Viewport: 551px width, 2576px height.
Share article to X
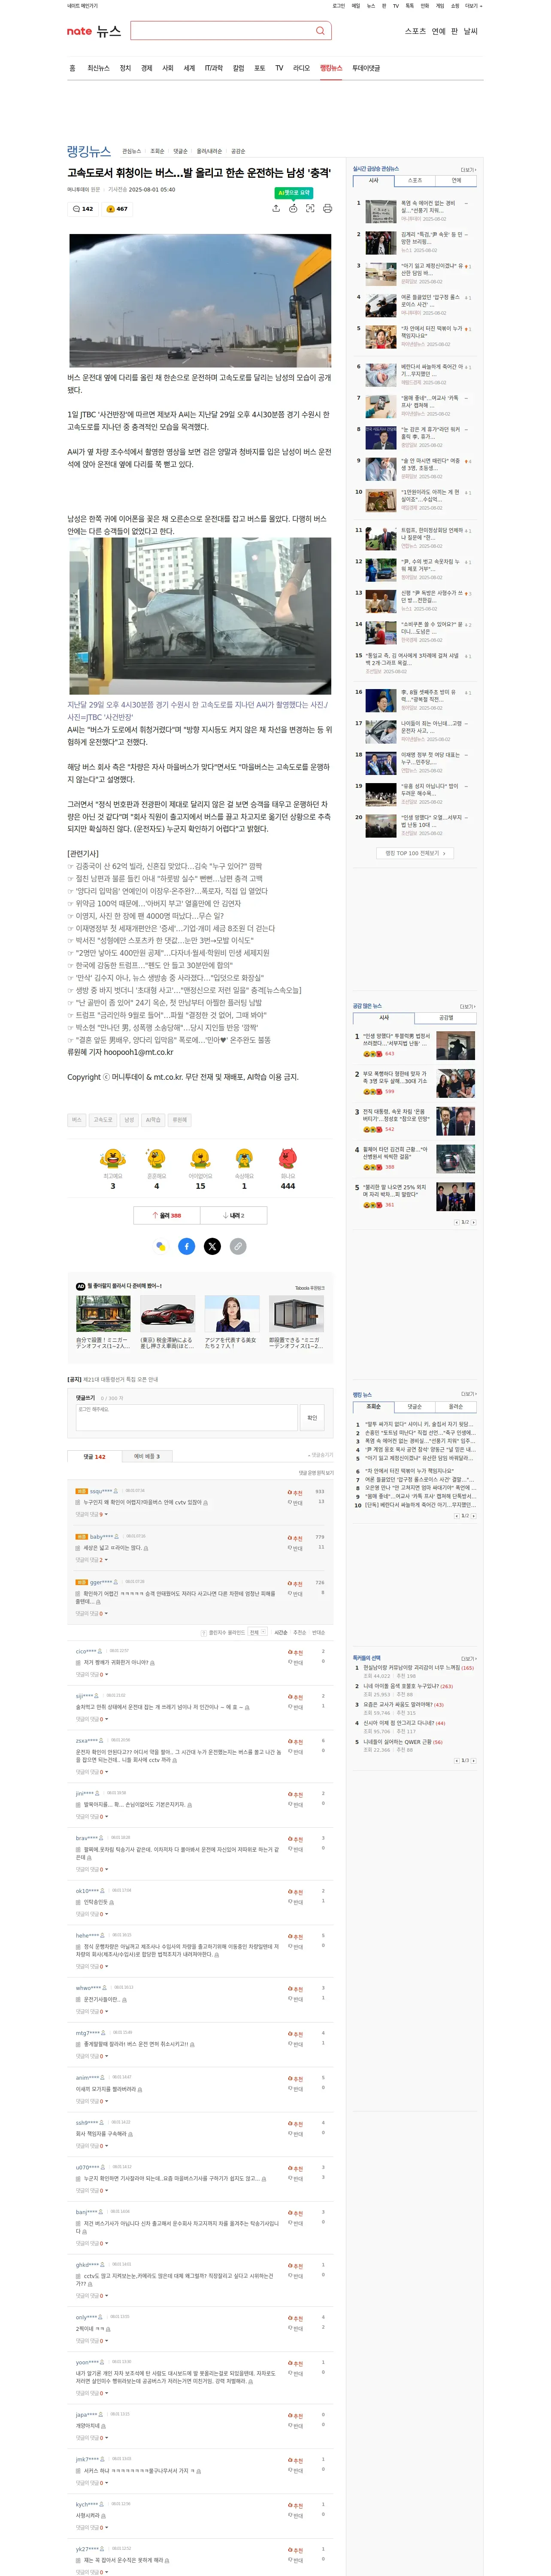pos(212,1246)
